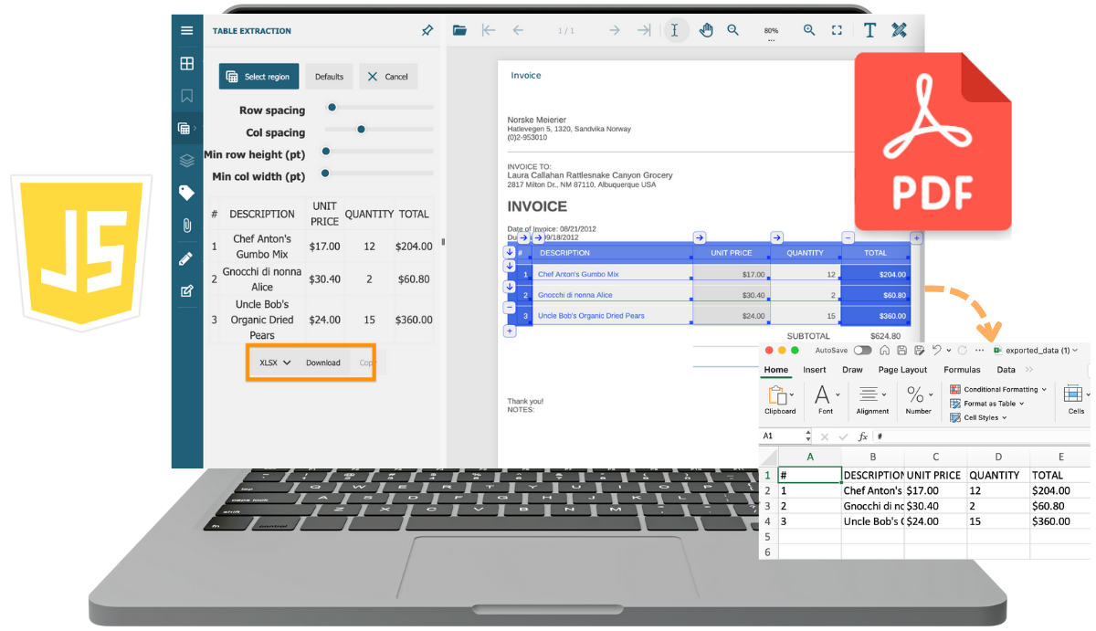Select column C header in Excel
The image size is (1096, 631).
coord(935,457)
